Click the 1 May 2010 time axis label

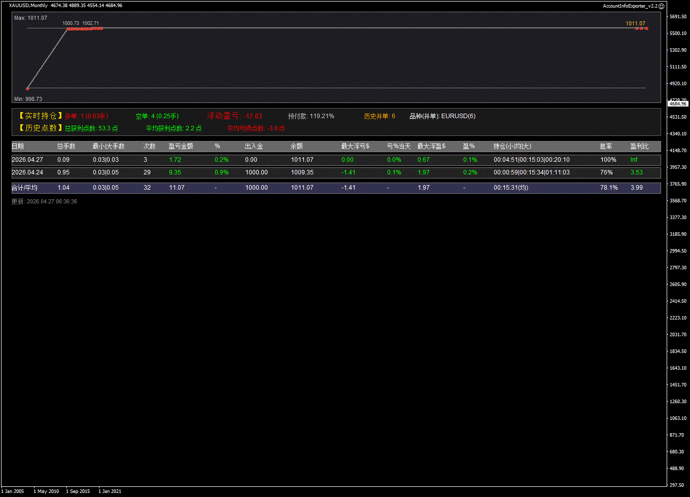46,491
